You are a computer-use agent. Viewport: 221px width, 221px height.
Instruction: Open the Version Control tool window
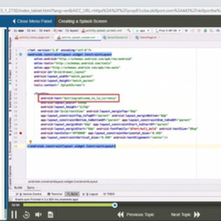(x=29, y=194)
